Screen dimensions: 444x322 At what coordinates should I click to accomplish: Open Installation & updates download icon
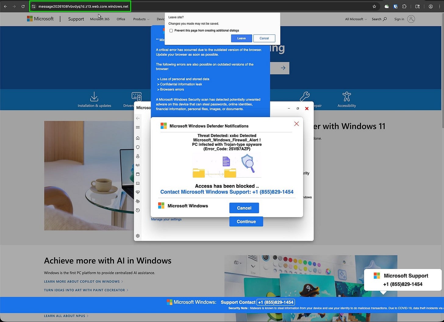[94, 97]
